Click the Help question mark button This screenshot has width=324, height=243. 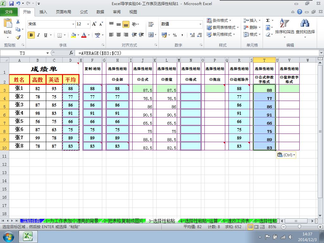[300, 12]
